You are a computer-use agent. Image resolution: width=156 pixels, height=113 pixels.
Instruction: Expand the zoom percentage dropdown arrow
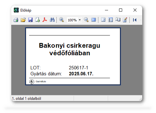(x=80, y=20)
